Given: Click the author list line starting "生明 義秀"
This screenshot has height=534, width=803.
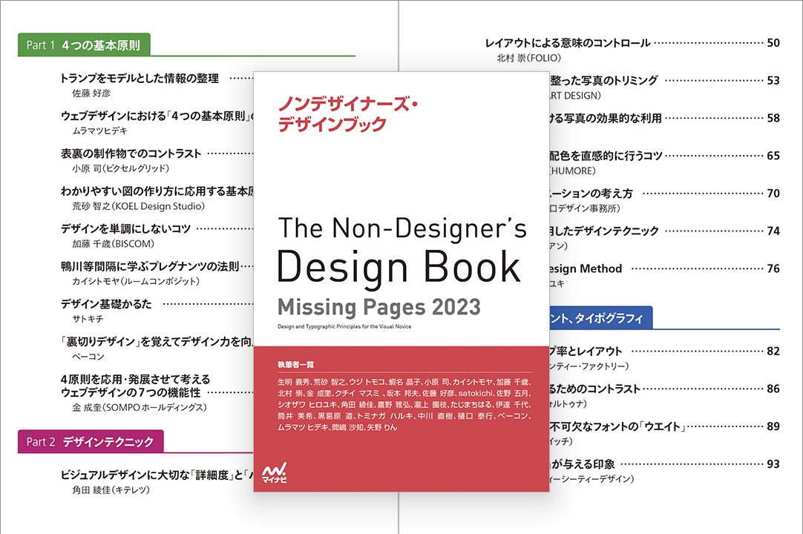Looking at the screenshot, I should tap(404, 382).
